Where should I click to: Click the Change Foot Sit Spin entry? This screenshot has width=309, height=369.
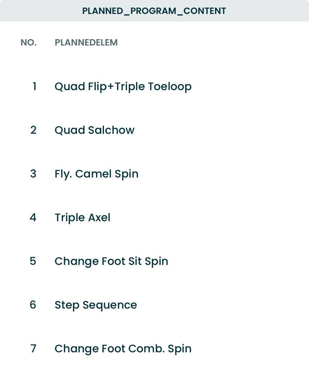pos(111,261)
